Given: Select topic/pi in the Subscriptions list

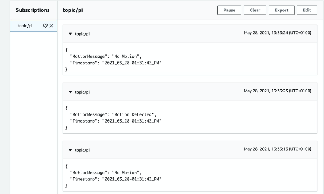Looking at the screenshot, I should point(25,26).
